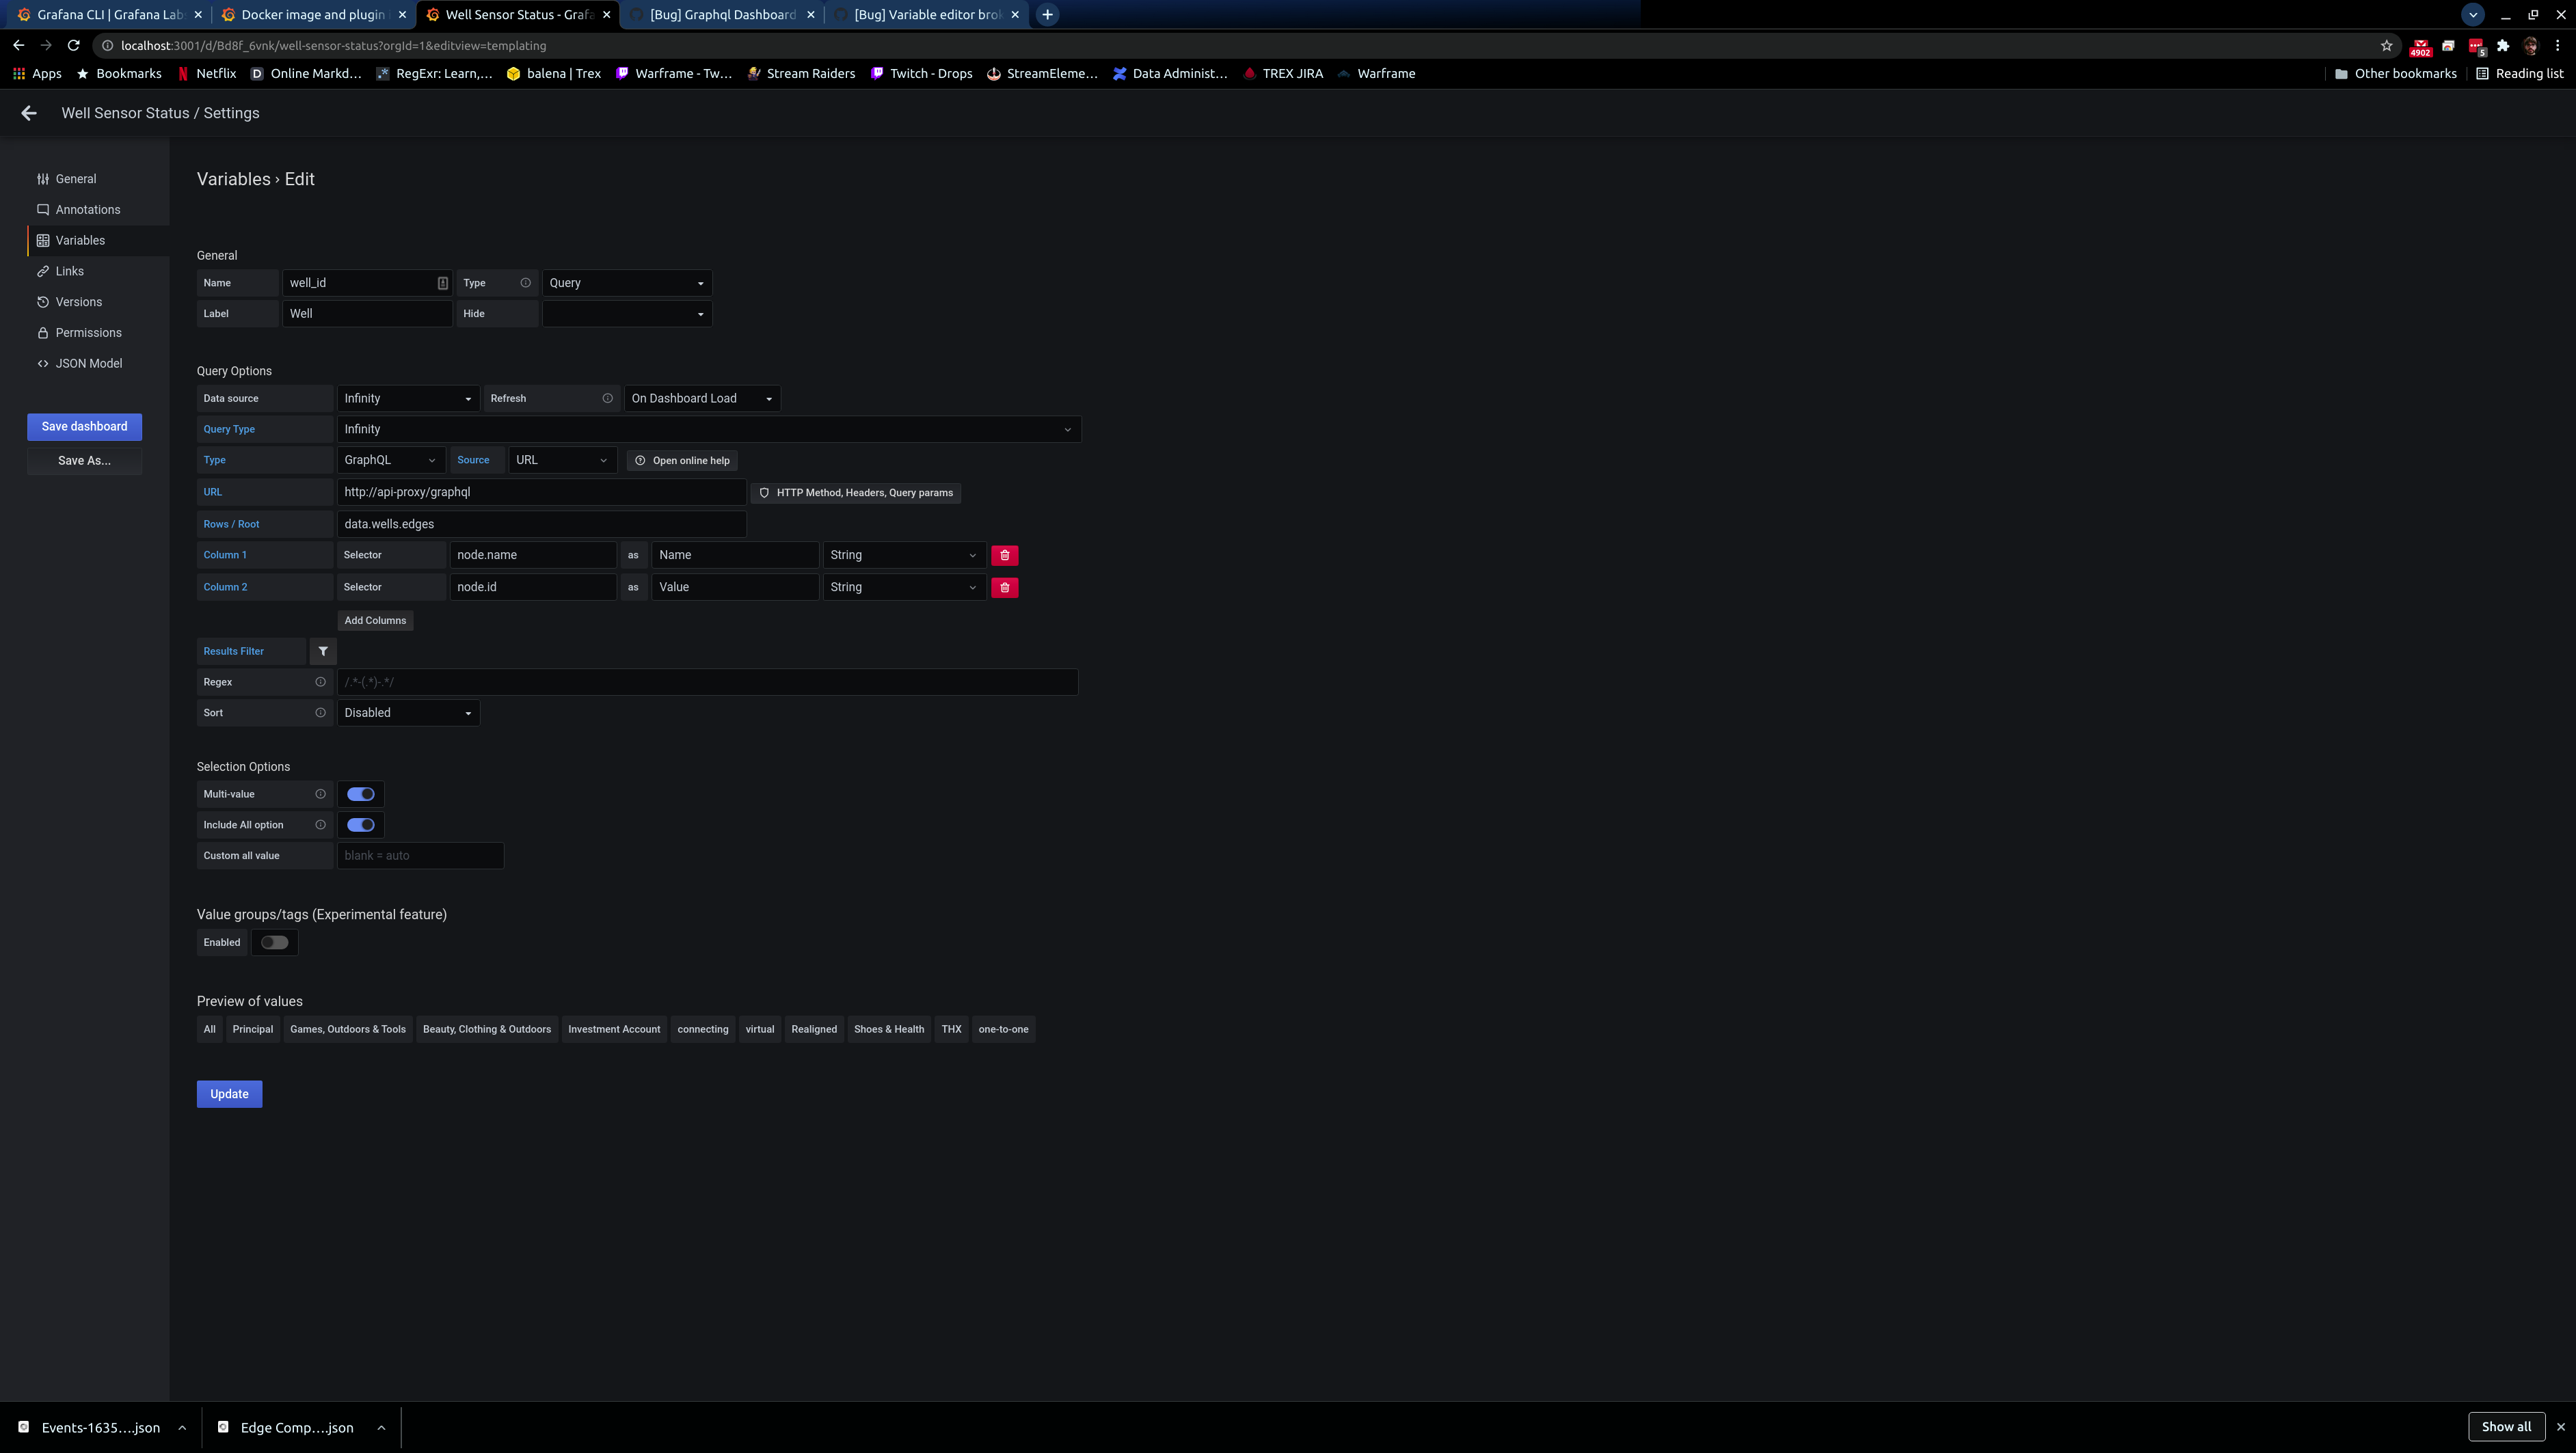2576x1453 pixels.
Task: Bookmark the page via the address bar star
Action: click(x=2386, y=45)
